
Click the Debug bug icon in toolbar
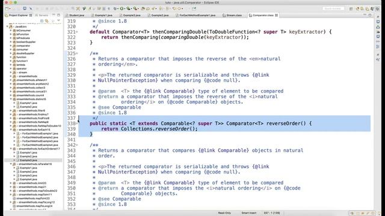pyautogui.click(x=115, y=8)
